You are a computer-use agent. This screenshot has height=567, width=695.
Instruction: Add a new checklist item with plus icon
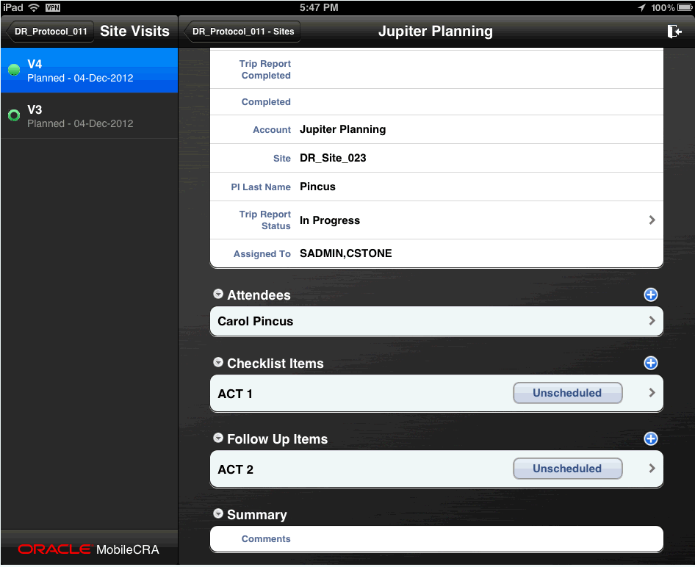pyautogui.click(x=650, y=364)
